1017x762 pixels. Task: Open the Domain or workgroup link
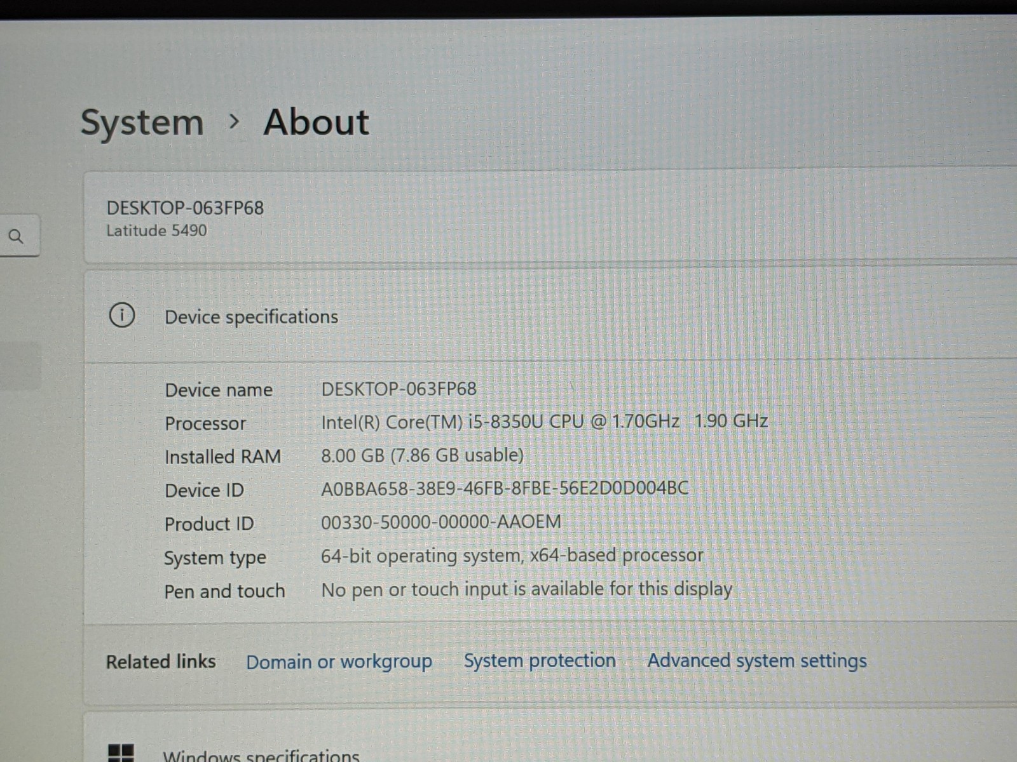click(x=339, y=662)
